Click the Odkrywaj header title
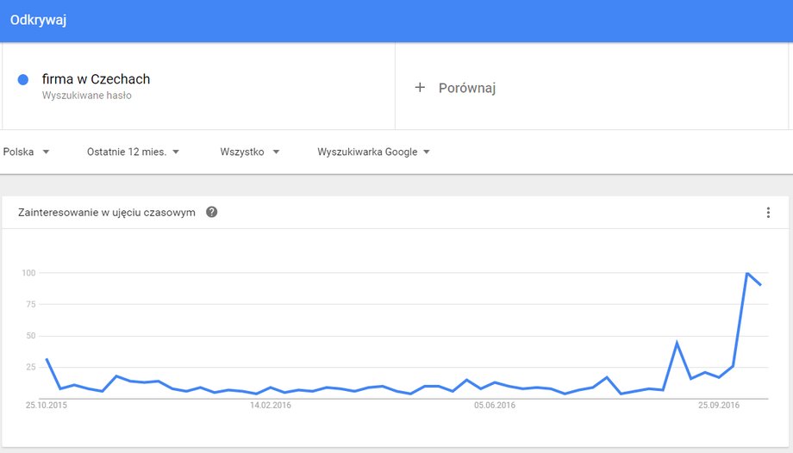The image size is (793, 453). point(39,20)
